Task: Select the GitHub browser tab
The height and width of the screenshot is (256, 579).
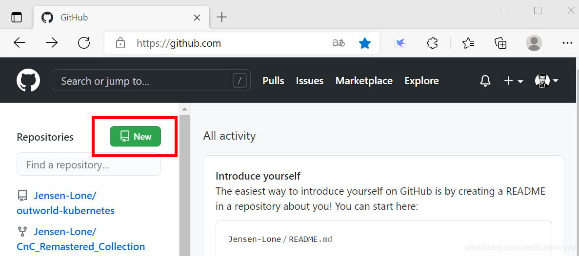Action: tap(121, 18)
